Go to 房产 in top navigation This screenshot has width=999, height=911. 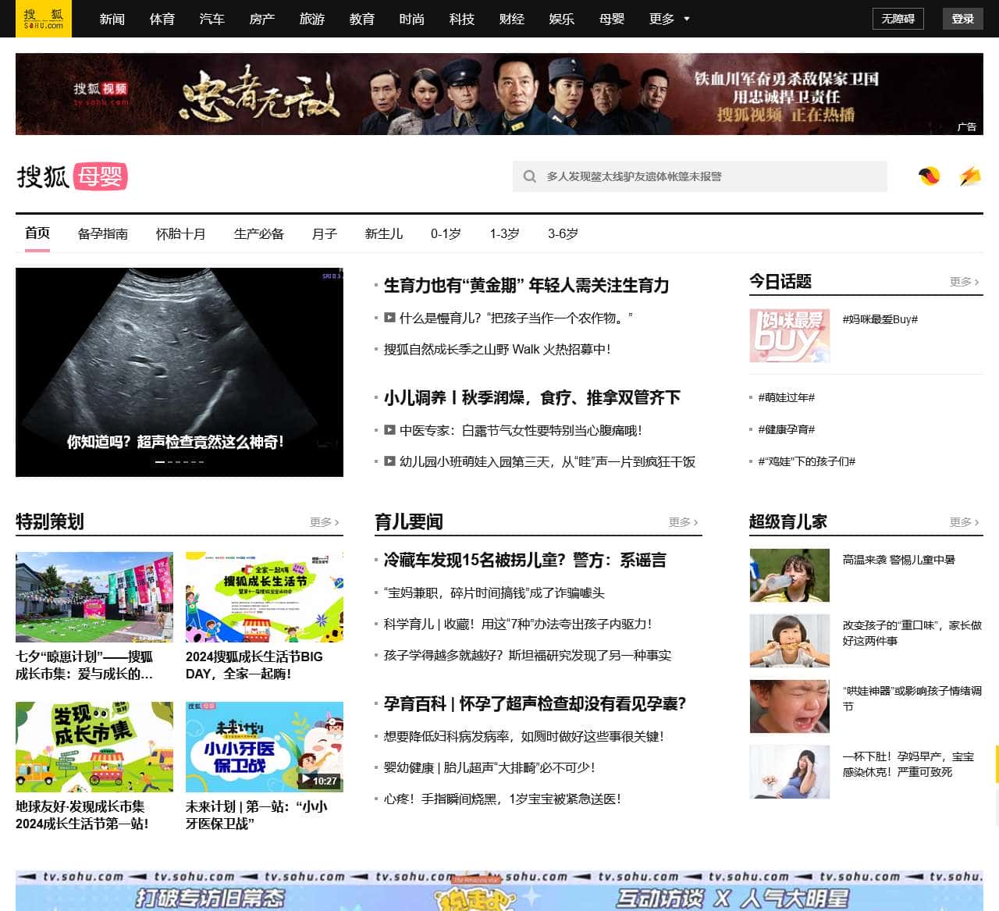pyautogui.click(x=262, y=19)
